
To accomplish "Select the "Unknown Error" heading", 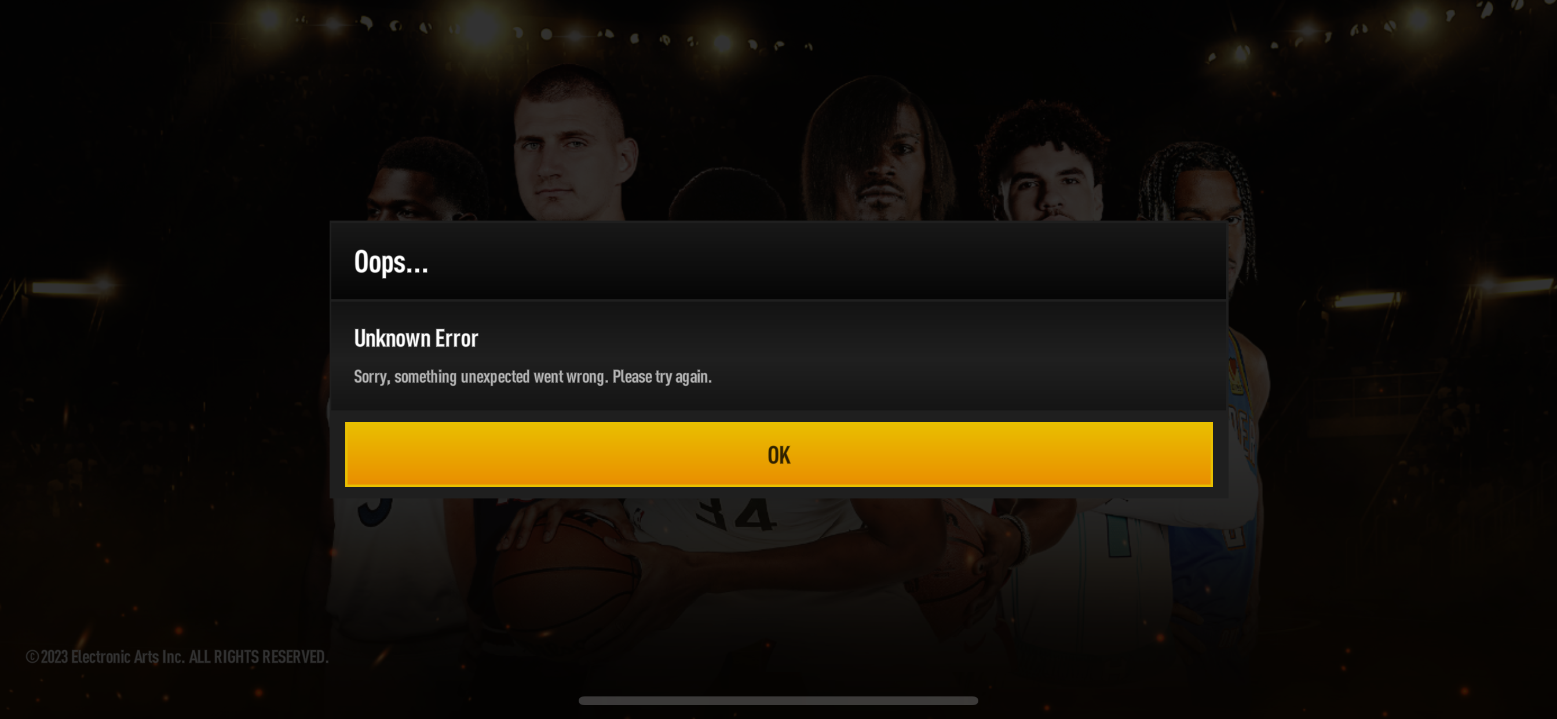I will point(416,338).
